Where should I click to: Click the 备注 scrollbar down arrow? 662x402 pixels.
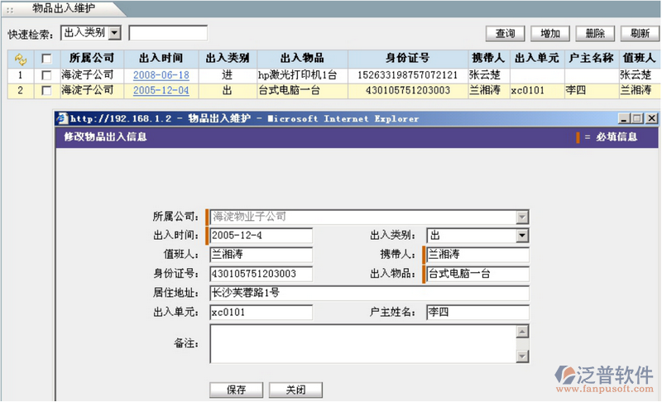click(x=522, y=357)
